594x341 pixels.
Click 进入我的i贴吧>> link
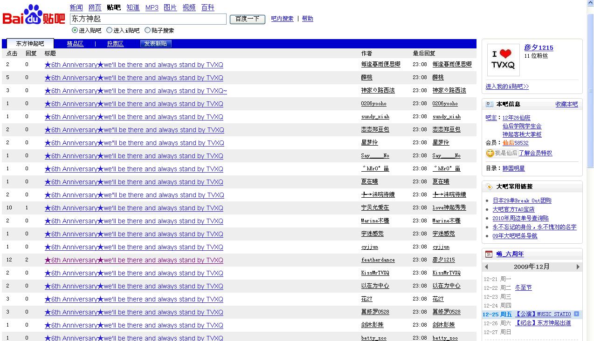tap(507, 87)
